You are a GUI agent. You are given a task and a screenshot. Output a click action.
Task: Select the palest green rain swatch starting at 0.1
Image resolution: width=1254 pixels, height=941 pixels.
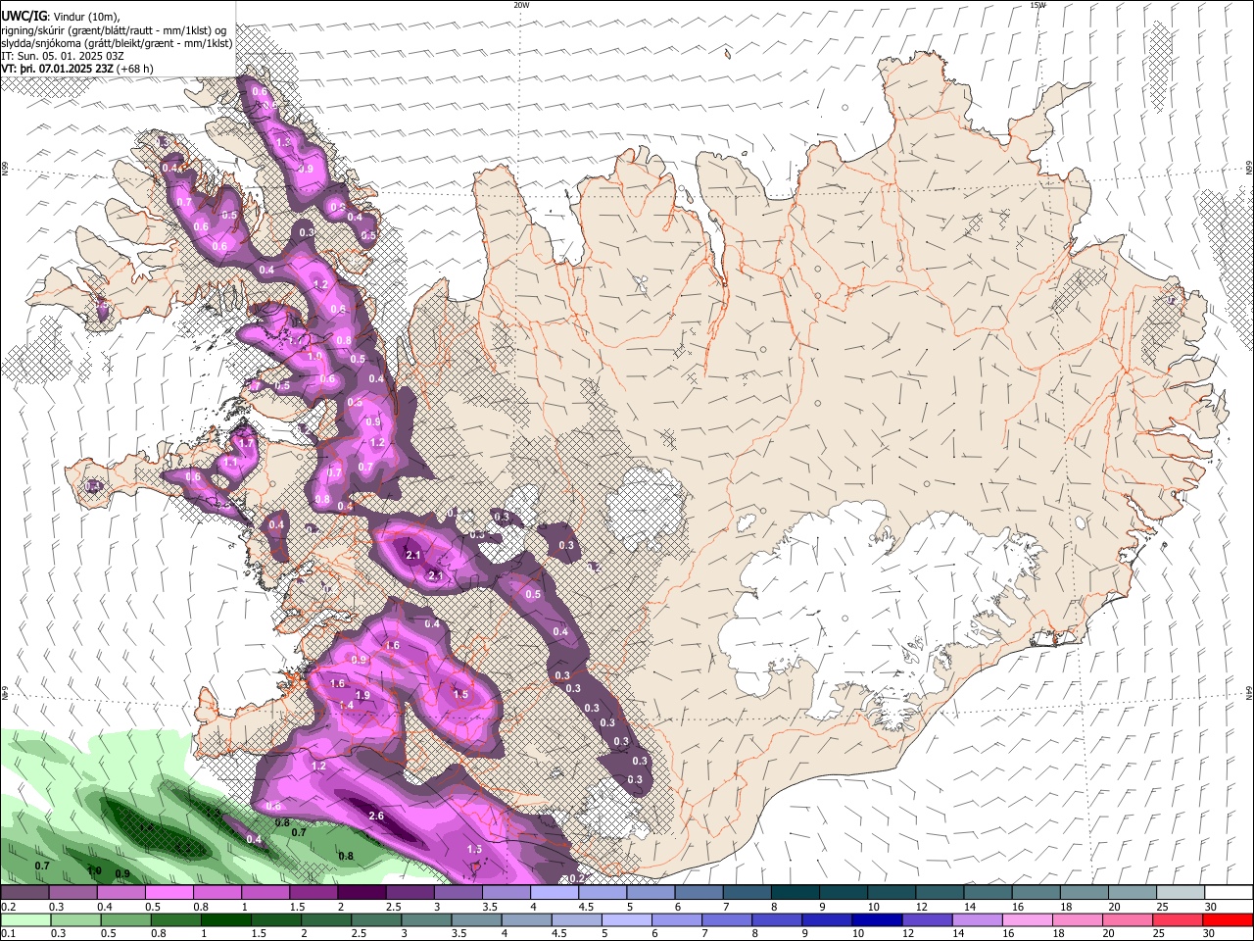pyautogui.click(x=24, y=919)
